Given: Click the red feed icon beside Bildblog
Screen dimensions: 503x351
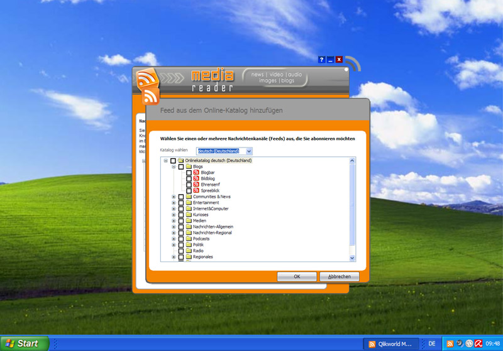Looking at the screenshot, I should pos(196,178).
